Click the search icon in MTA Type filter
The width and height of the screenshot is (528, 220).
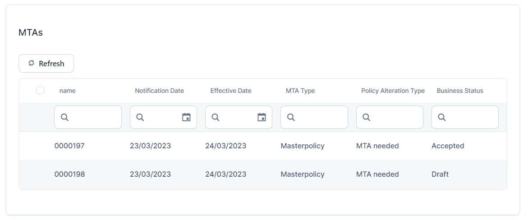pyautogui.click(x=291, y=117)
